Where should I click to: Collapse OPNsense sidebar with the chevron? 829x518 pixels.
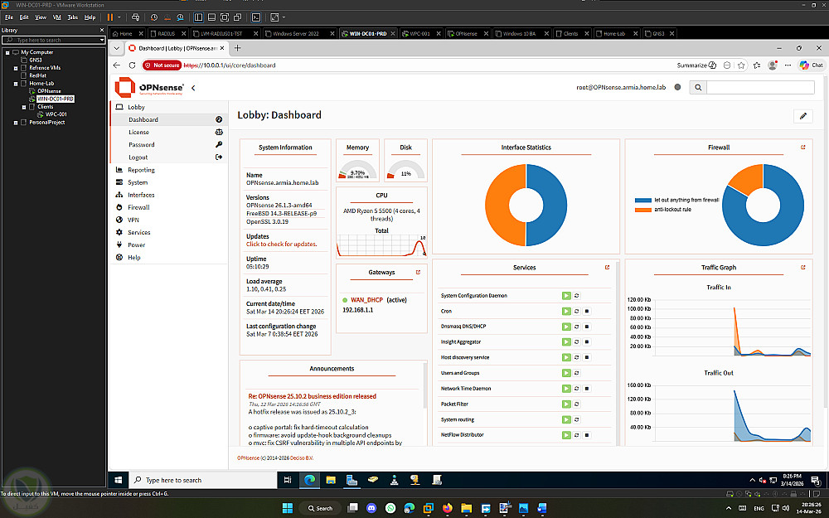[193, 88]
